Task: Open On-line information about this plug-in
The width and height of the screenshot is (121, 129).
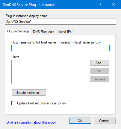Action: point(32,122)
